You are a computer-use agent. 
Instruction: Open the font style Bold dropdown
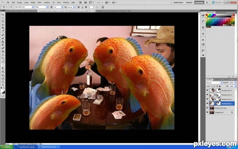47,7
